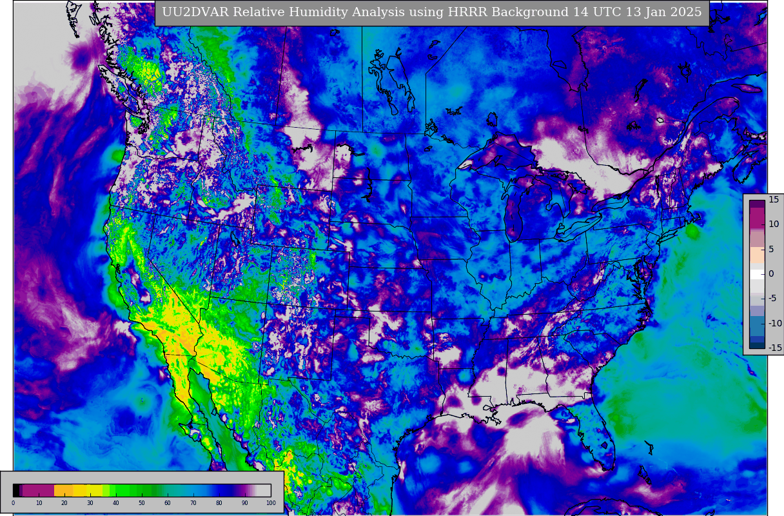Viewport: 784px width, 516px height.
Task: Click the '0' label on the right difference colorbar
Action: click(x=771, y=273)
